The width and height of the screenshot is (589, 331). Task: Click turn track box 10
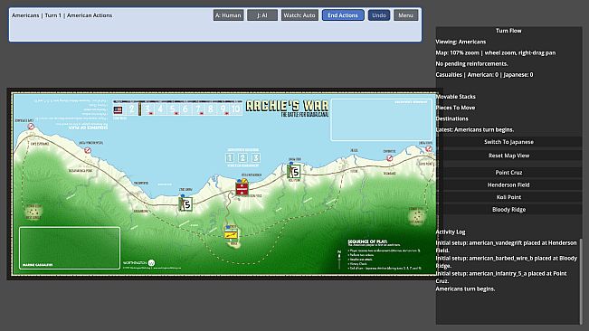tap(235, 109)
